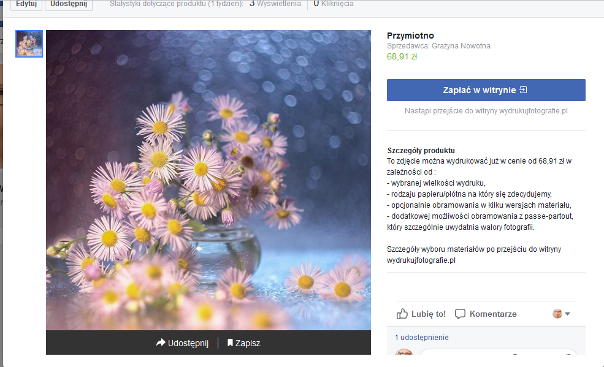Select the flower product thumbnail
Viewport: 604px width, 367px height.
pos(29,44)
